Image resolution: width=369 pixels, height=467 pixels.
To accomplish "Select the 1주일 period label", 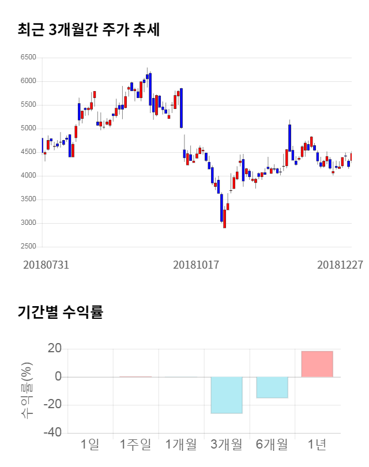I will 135,445.
